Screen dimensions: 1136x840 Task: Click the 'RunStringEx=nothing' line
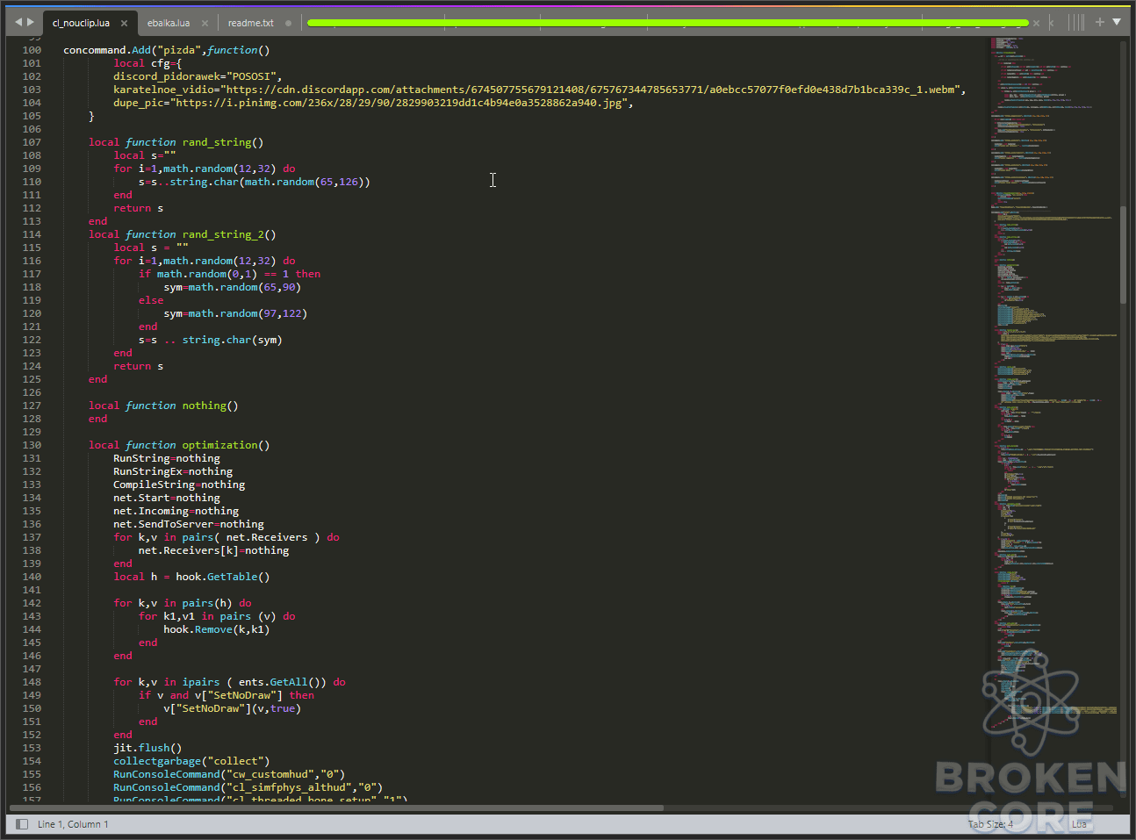173,471
